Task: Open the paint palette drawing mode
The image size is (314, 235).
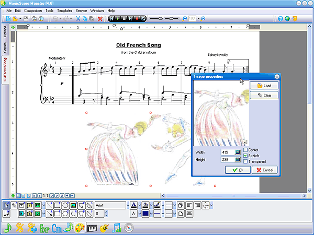Action: 80,228
